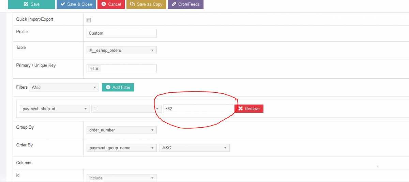Open the id column Include dropdown
The height and width of the screenshot is (182, 409).
coord(122,178)
